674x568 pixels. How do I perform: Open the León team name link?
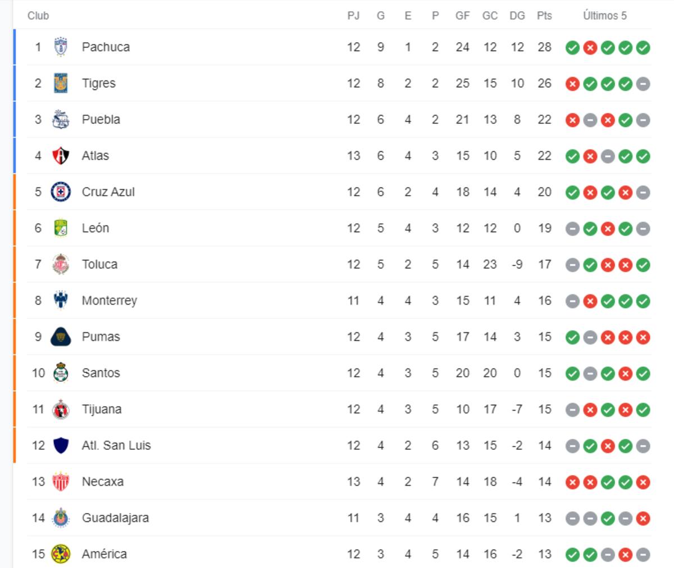tap(95, 228)
